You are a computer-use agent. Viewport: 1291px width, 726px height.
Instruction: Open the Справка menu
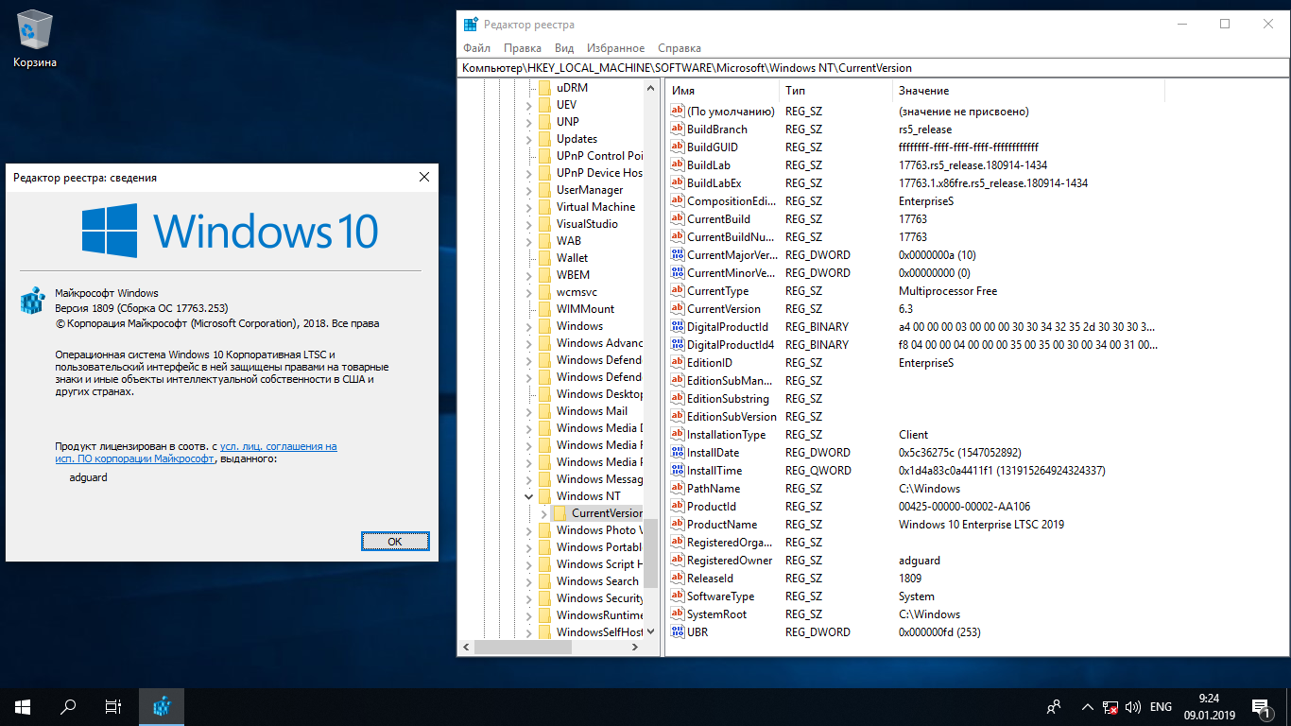pyautogui.click(x=680, y=48)
